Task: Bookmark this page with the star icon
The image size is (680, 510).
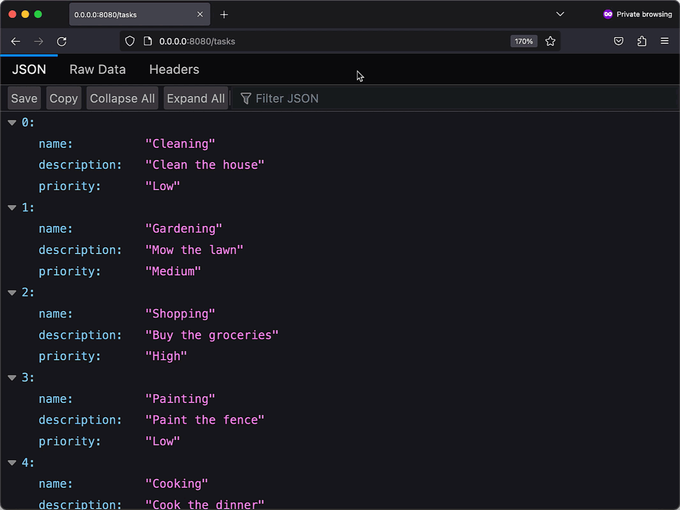Action: tap(550, 41)
